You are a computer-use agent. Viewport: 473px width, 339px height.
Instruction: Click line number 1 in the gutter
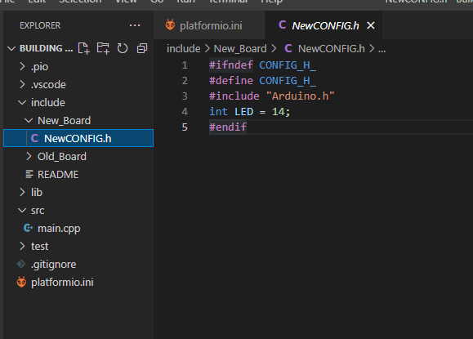[185, 65]
